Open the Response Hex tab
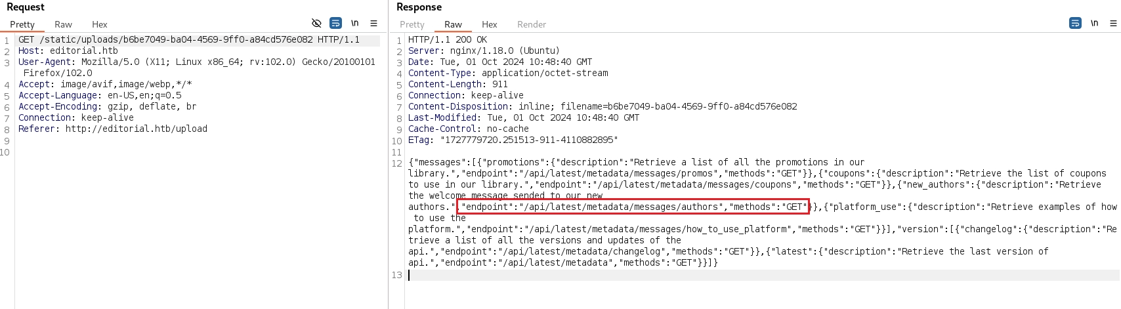This screenshot has width=1121, height=309. pos(490,24)
